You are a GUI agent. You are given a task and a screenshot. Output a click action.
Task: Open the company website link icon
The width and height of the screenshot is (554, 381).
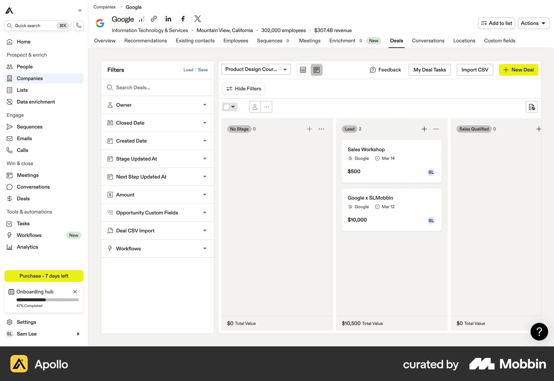click(x=154, y=18)
